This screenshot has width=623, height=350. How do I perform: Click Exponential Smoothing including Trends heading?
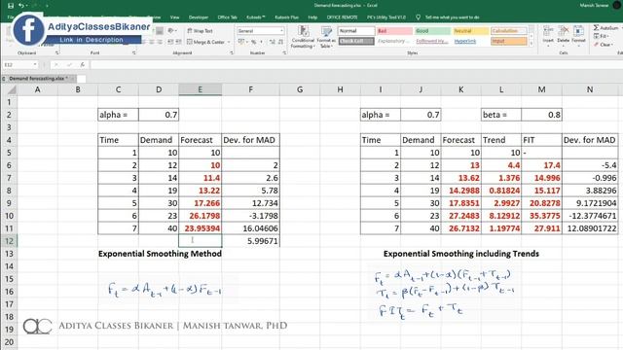[460, 254]
